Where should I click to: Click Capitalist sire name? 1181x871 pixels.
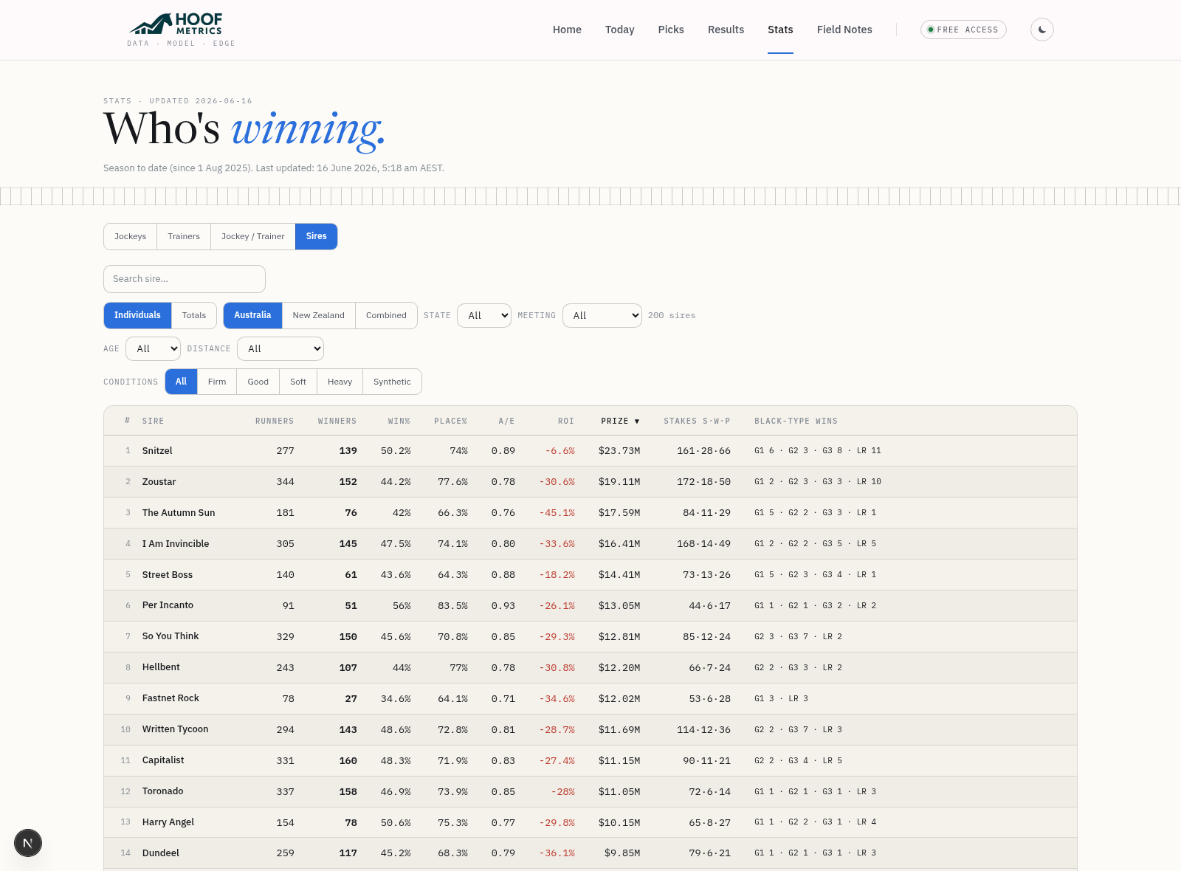163,760
